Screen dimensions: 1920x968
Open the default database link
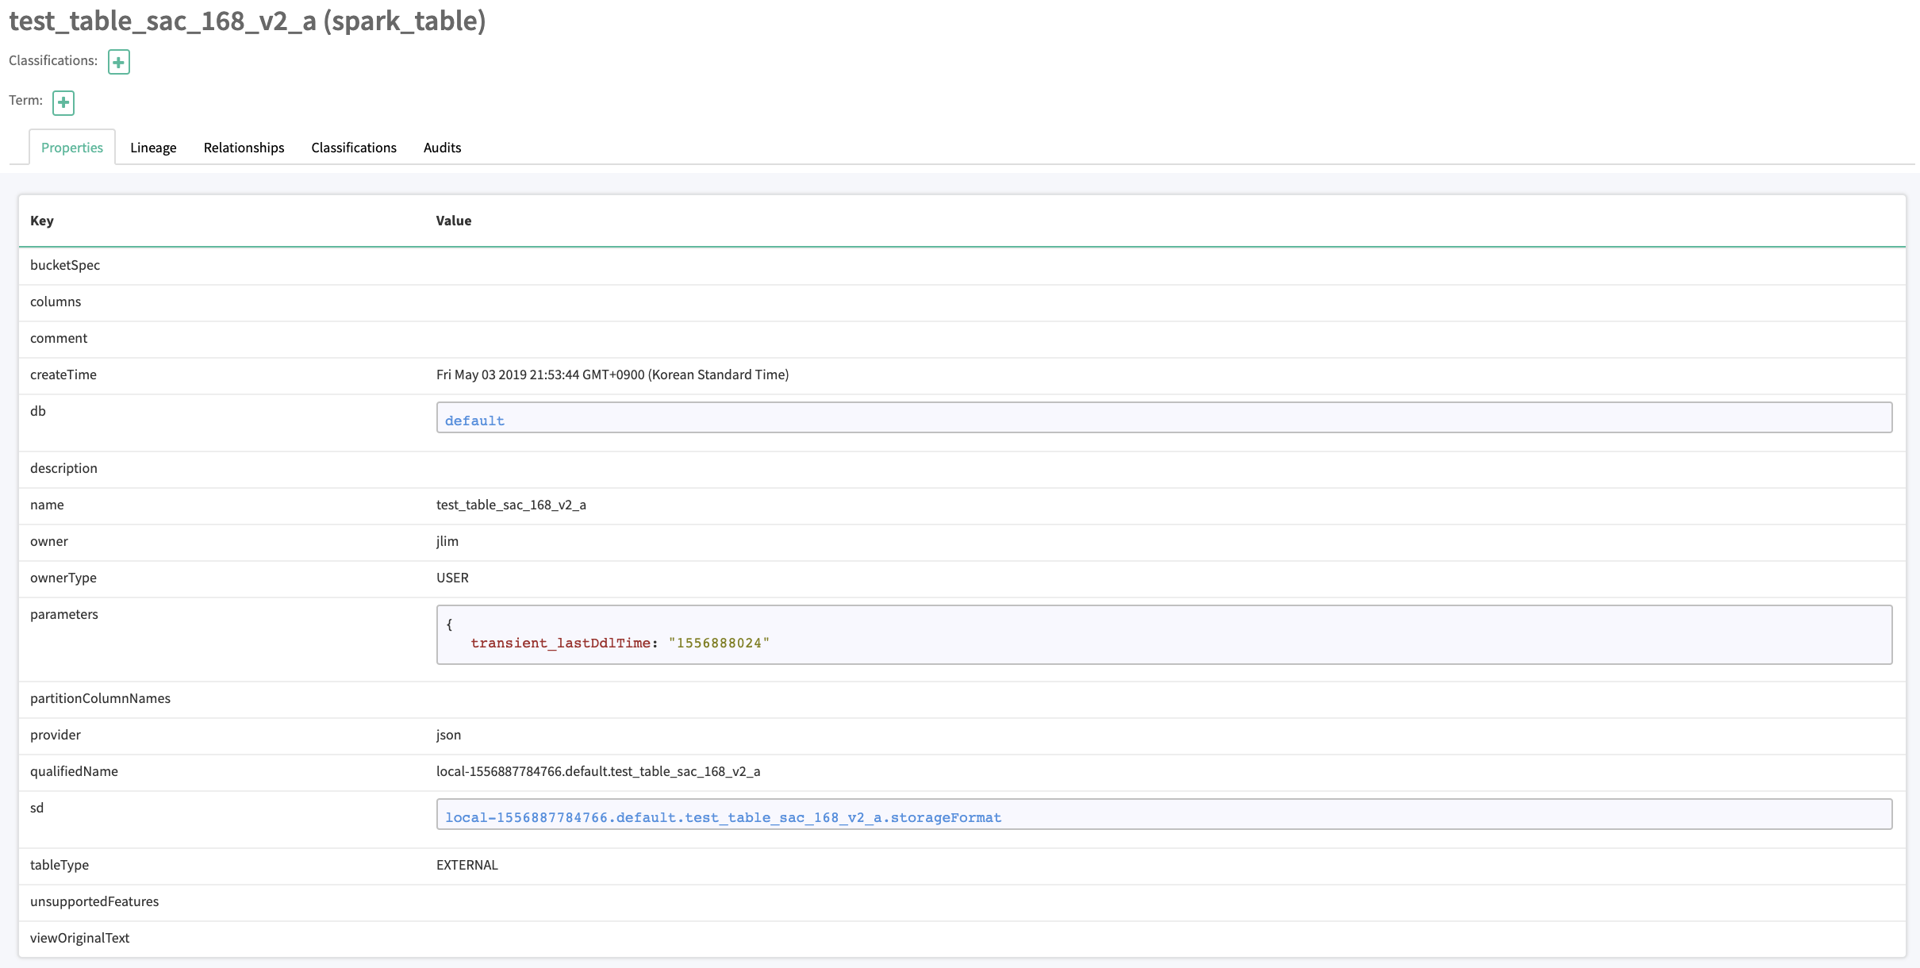coord(474,420)
